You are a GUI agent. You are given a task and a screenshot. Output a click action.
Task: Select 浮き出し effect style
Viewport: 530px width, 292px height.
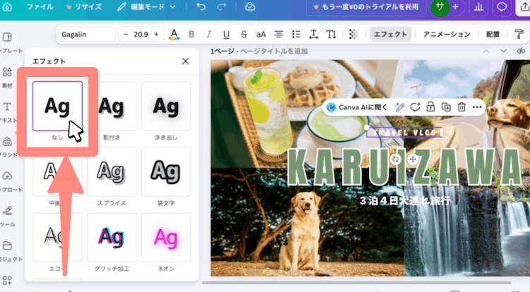pyautogui.click(x=166, y=106)
